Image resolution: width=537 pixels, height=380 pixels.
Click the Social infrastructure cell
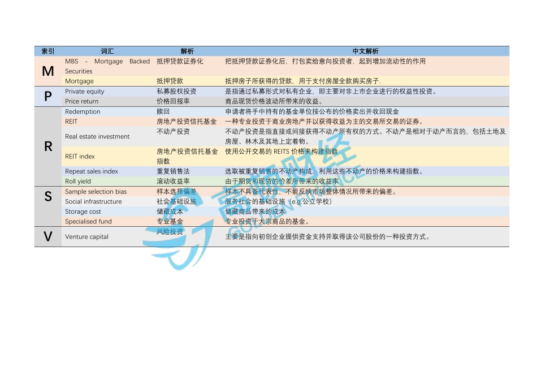(x=94, y=201)
